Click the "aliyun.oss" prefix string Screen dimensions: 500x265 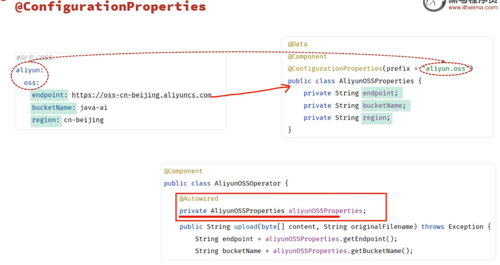point(446,69)
